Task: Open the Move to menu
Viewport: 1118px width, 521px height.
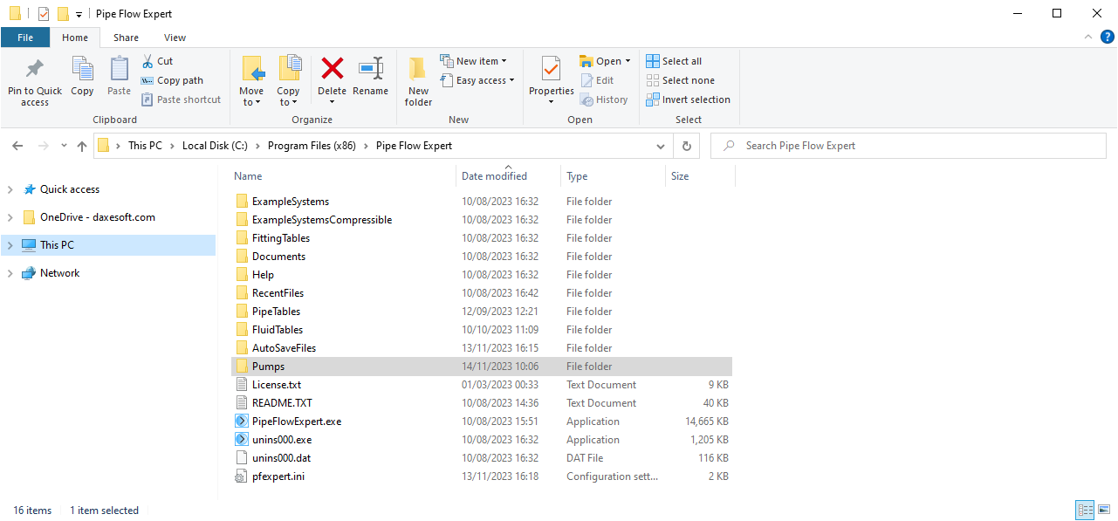Action: 251,82
